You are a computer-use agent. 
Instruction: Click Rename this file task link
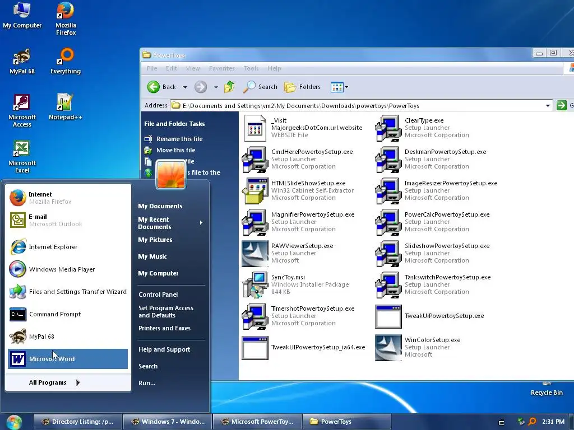[x=179, y=139]
